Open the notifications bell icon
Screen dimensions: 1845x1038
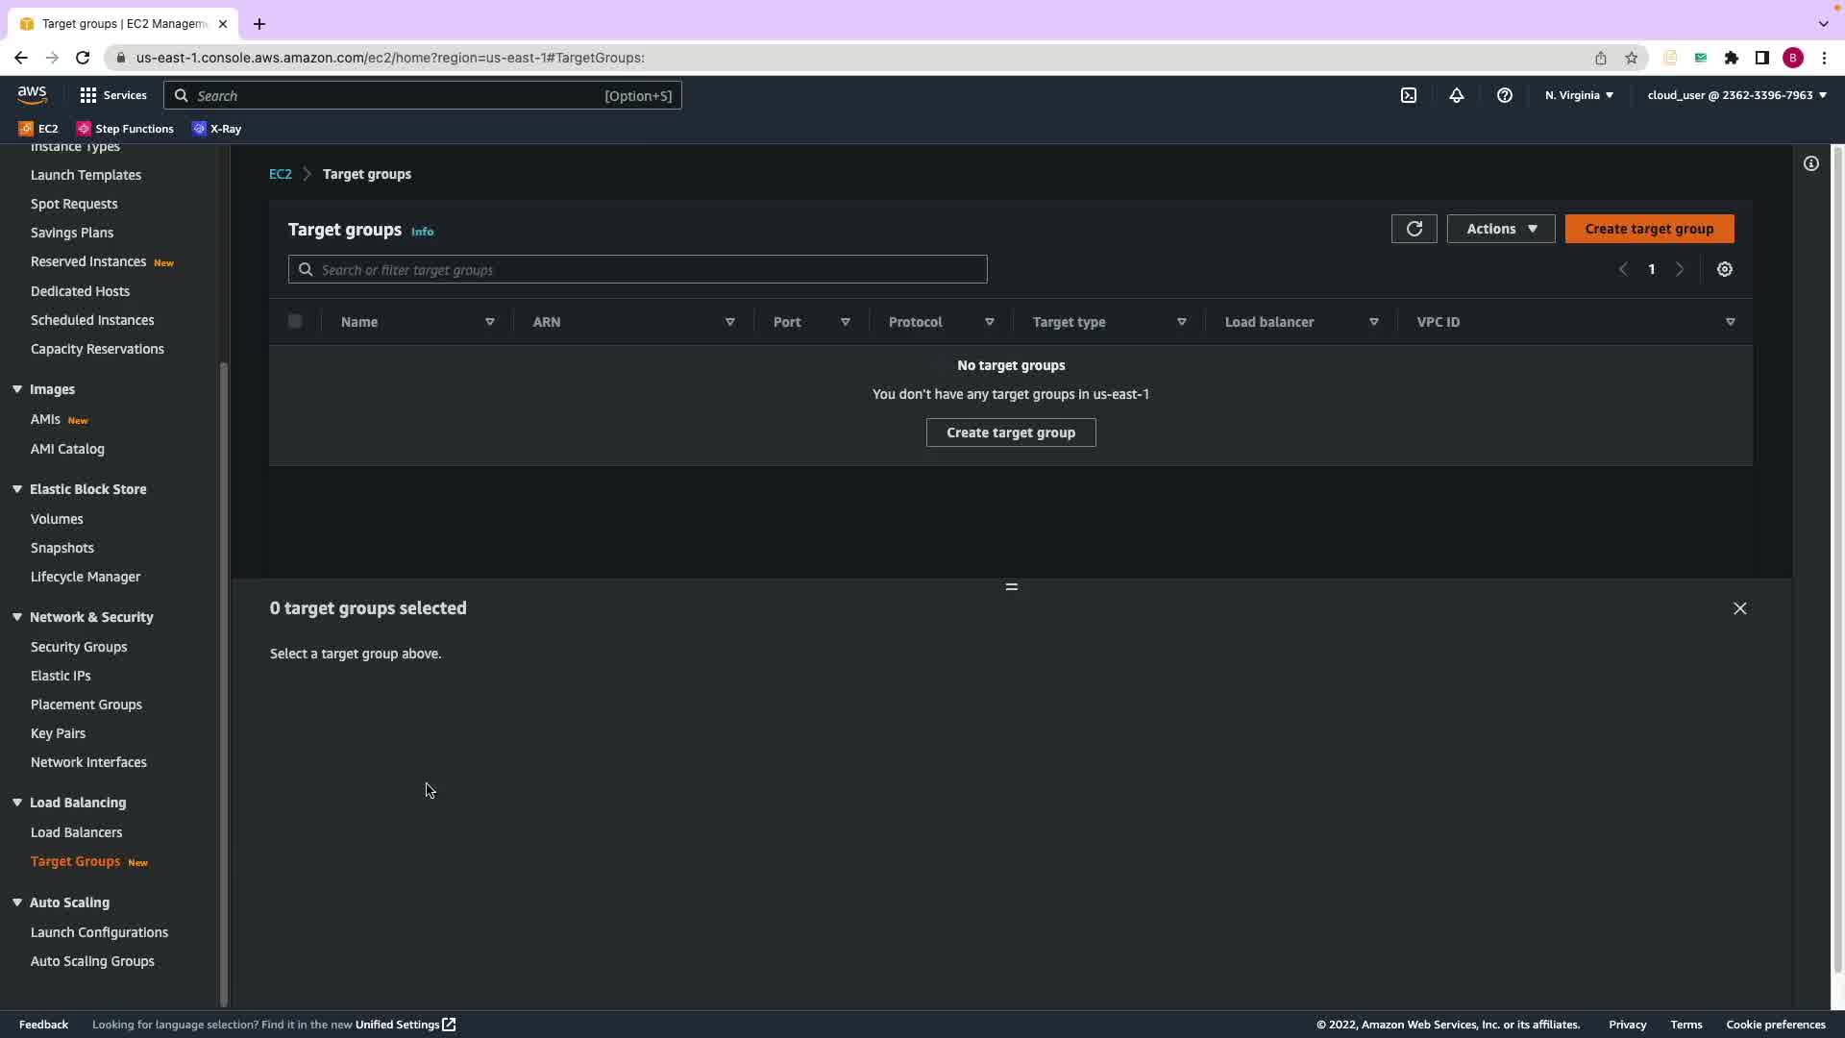[1457, 95]
